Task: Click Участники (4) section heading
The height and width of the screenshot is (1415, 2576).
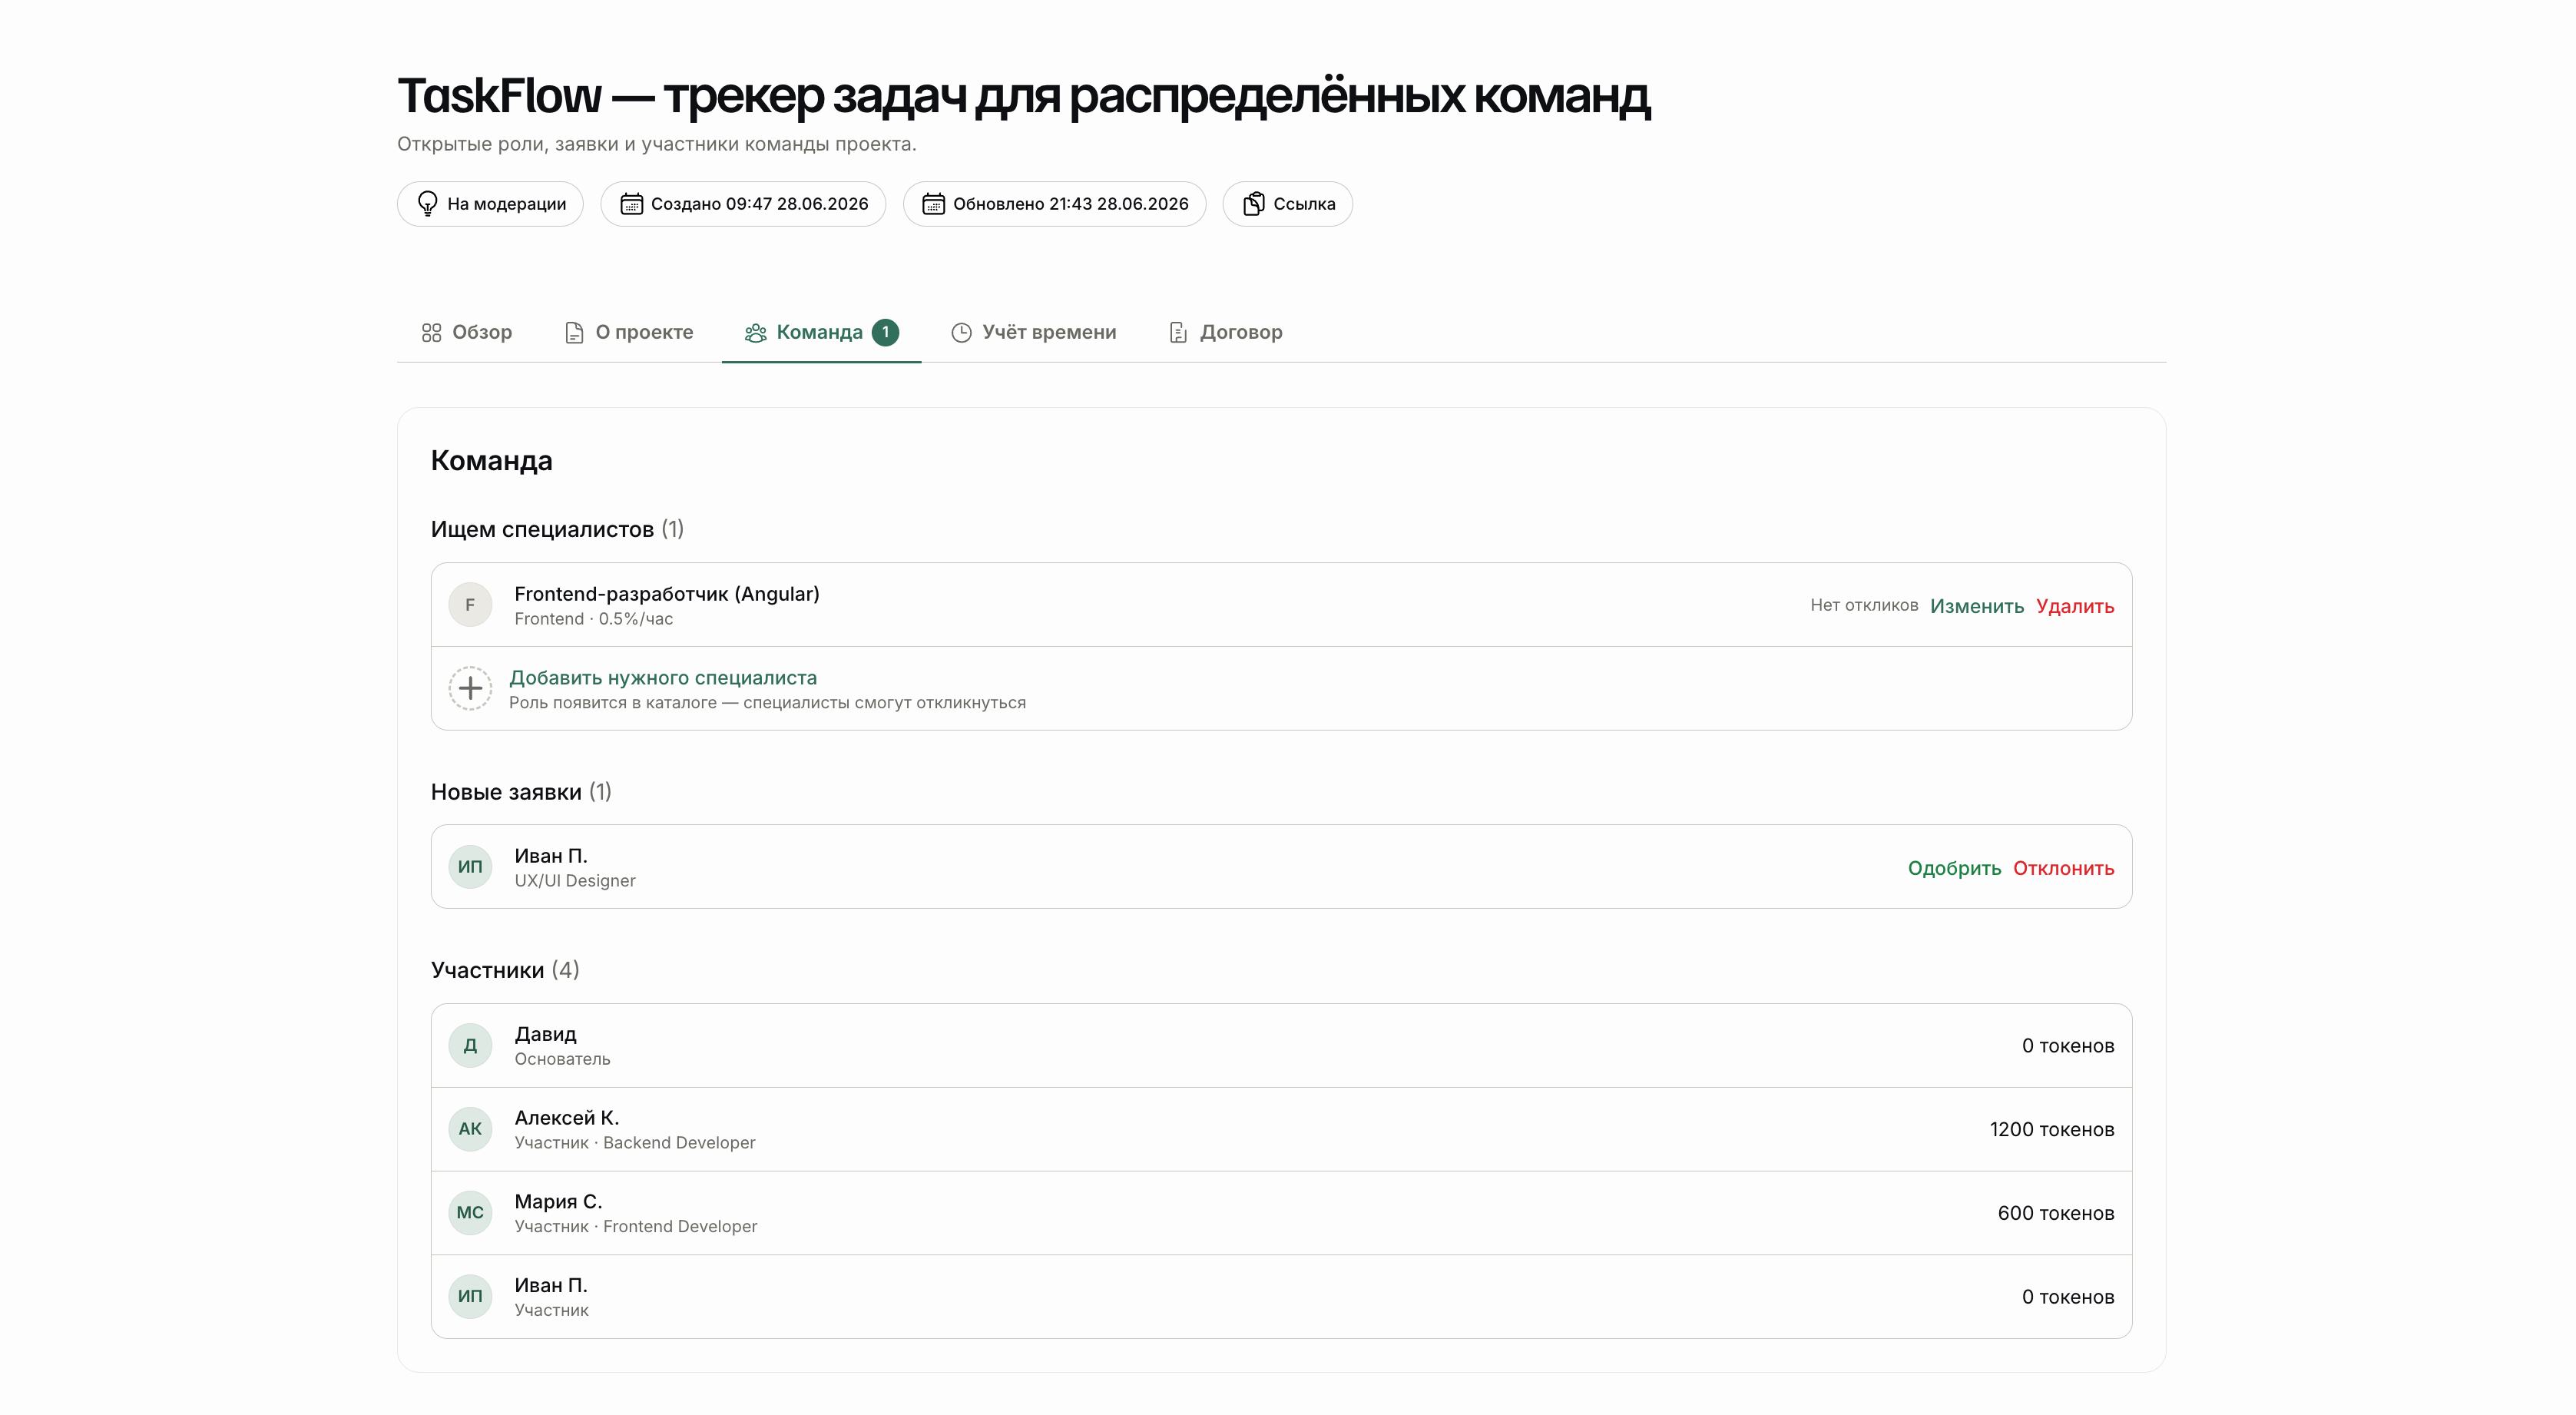Action: point(505,970)
